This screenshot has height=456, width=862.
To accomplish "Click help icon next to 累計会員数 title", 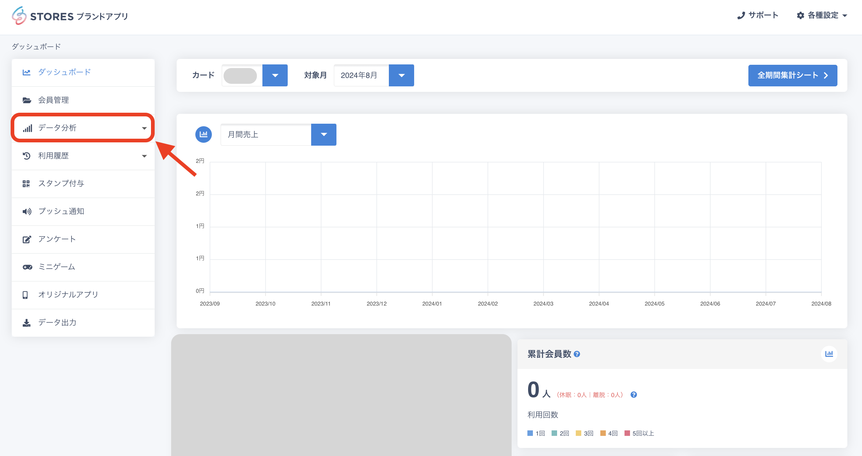I will coord(577,354).
